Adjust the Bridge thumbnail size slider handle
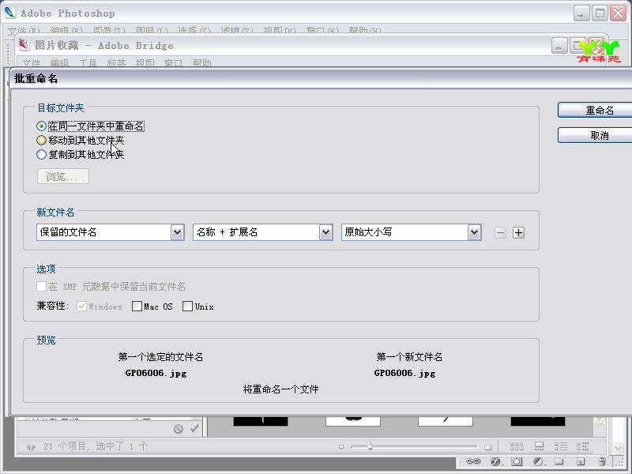The width and height of the screenshot is (632, 474). coord(370,446)
